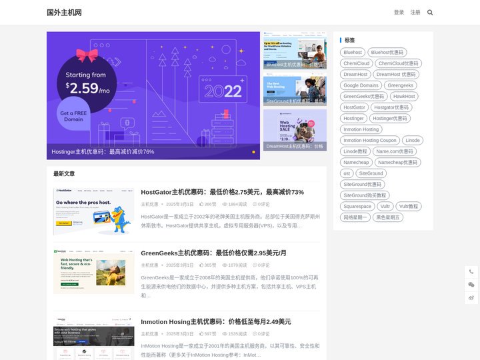The height and width of the screenshot is (360, 480).
Task: Select the Namecheap优惠码 tag
Action: [x=397, y=163]
